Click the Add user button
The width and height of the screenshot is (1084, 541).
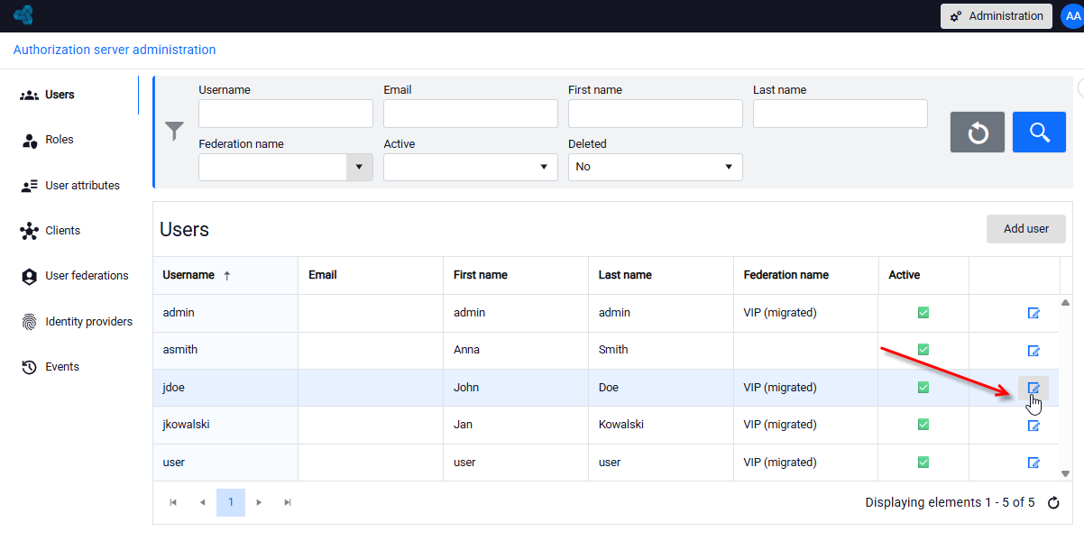point(1026,229)
